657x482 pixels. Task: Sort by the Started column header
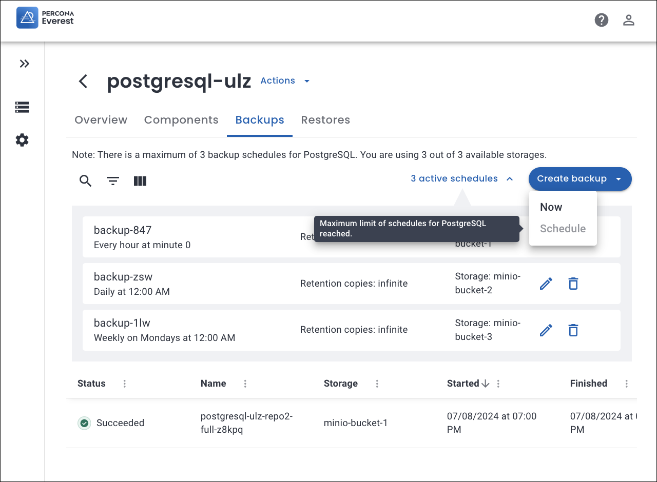[x=463, y=384]
